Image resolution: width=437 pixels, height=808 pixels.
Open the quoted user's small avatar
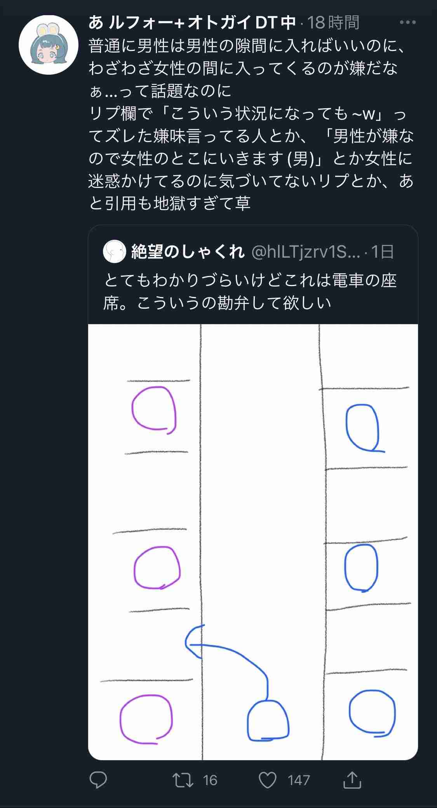[x=115, y=252]
